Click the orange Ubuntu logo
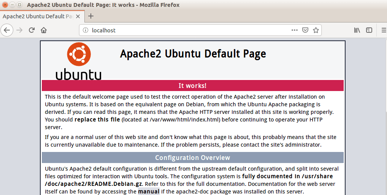The image size is (387, 195). (79, 54)
